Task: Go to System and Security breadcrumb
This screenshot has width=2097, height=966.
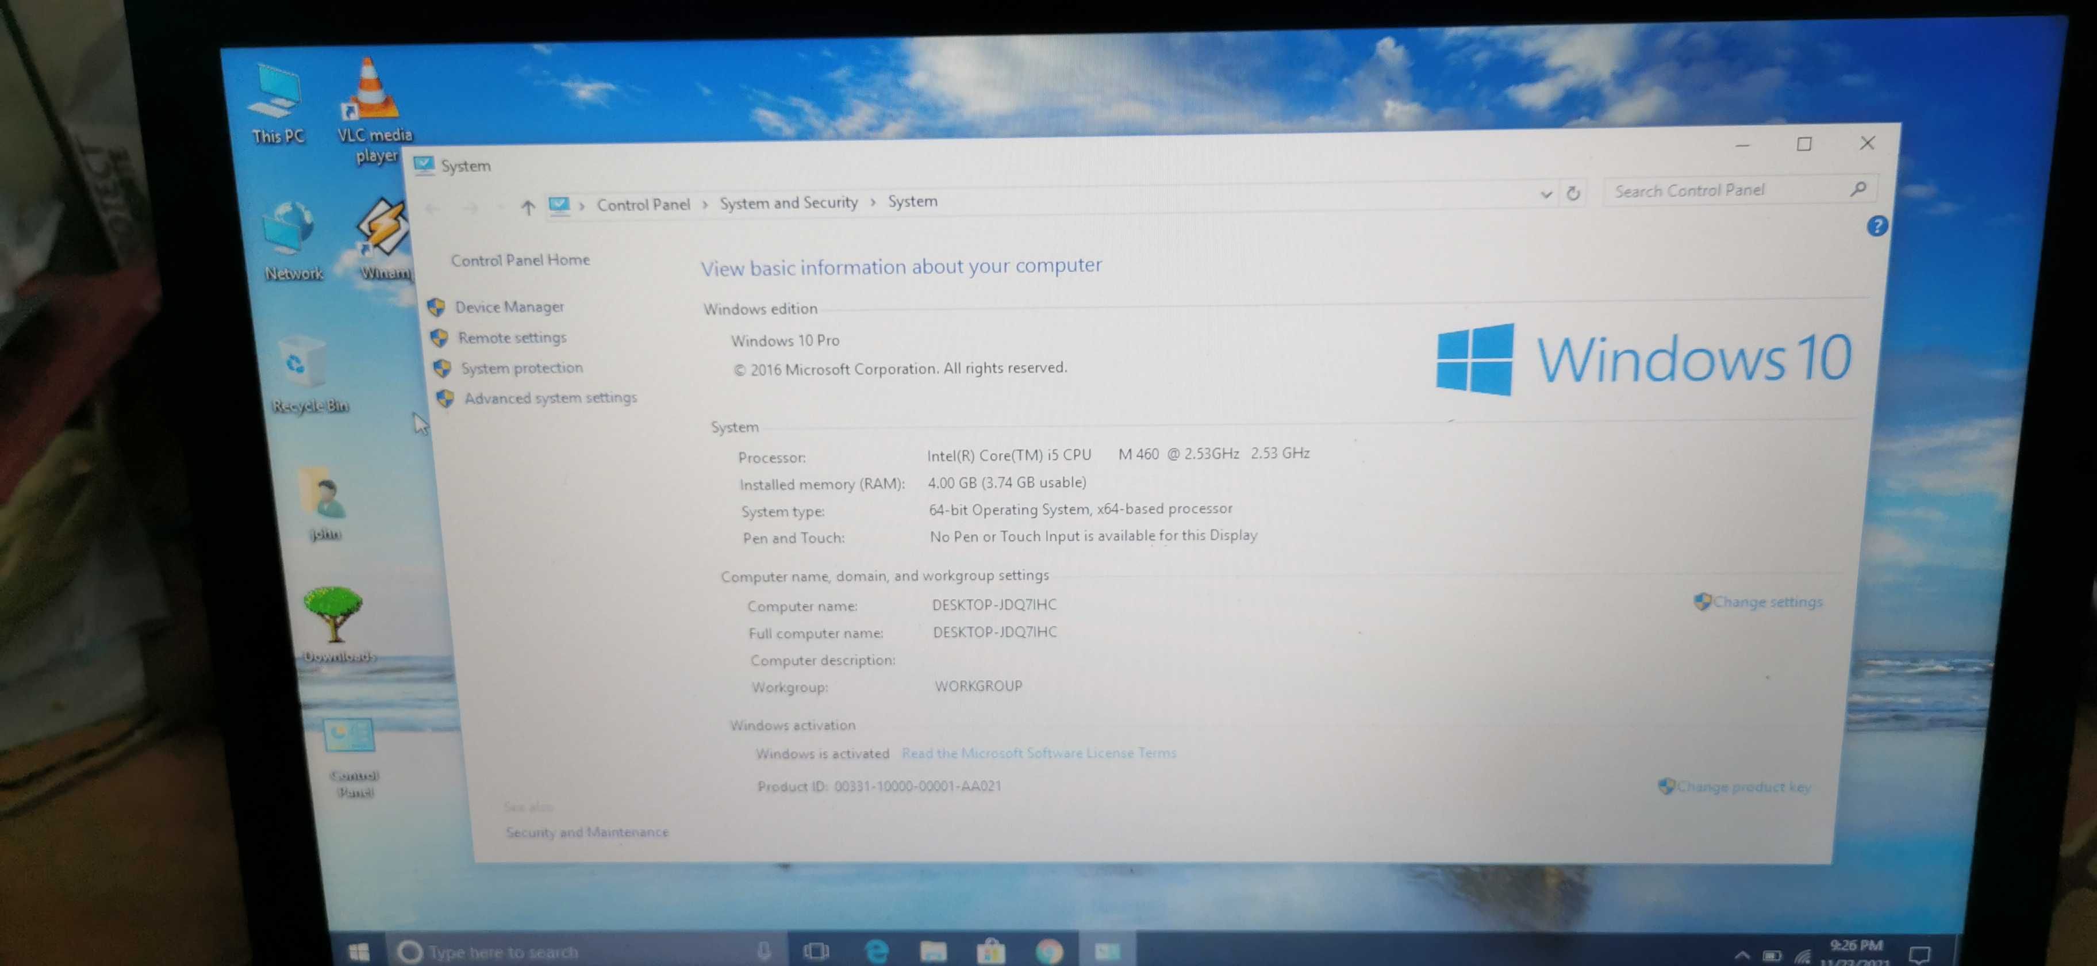Action: click(788, 203)
